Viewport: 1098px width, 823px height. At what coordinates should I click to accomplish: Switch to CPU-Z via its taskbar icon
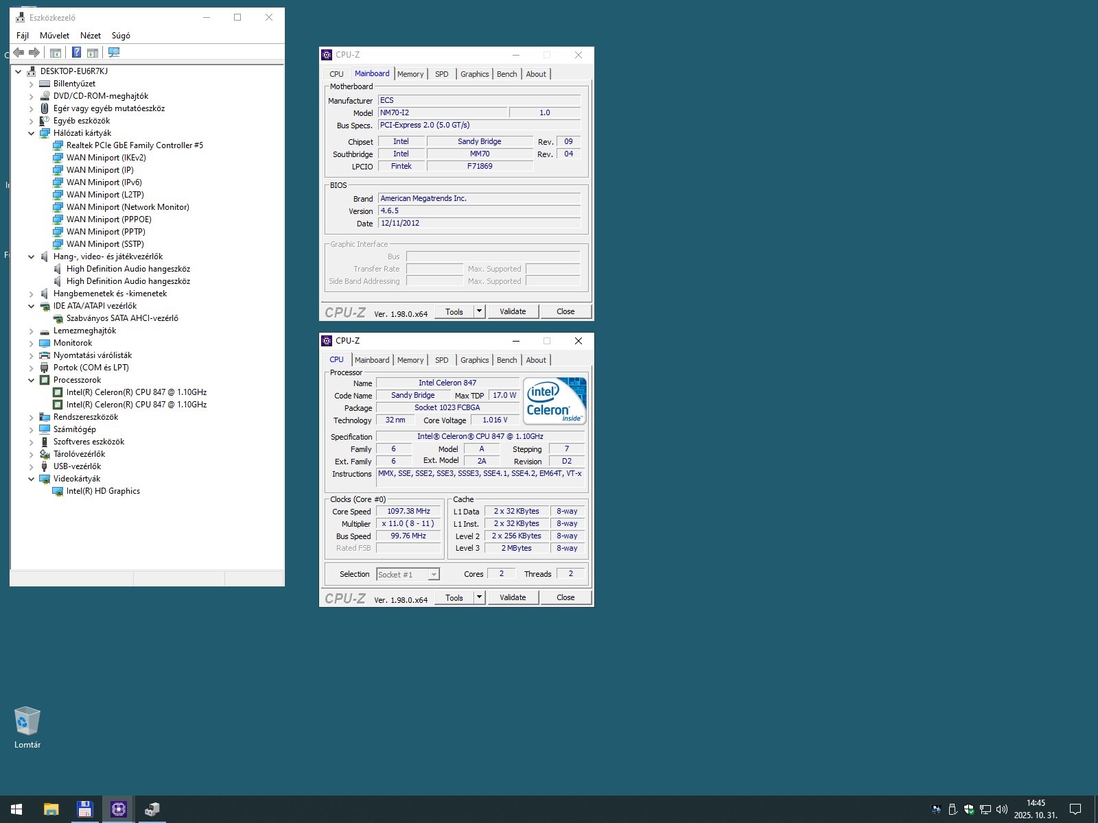tap(119, 809)
